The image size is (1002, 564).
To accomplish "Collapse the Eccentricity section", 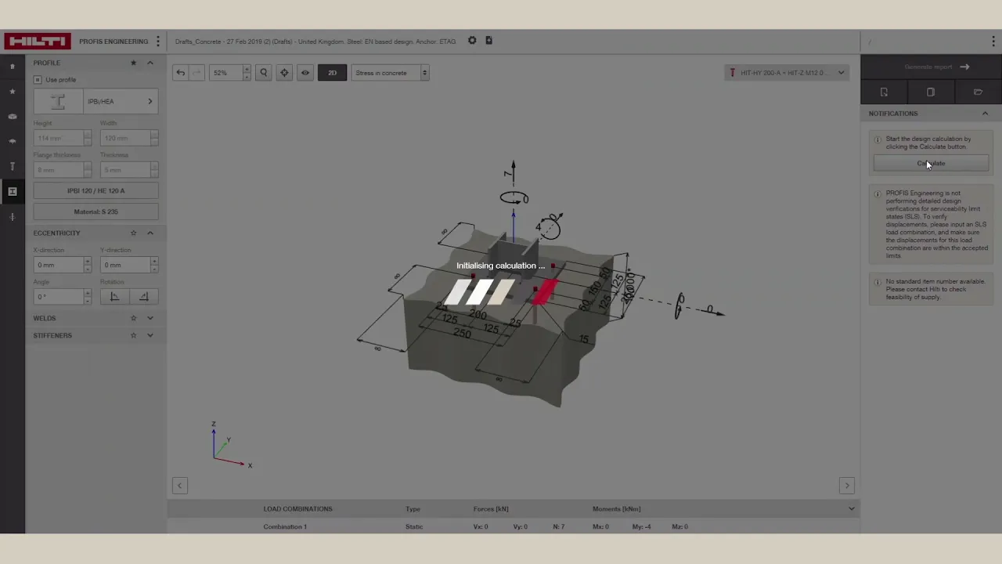I will point(150,233).
